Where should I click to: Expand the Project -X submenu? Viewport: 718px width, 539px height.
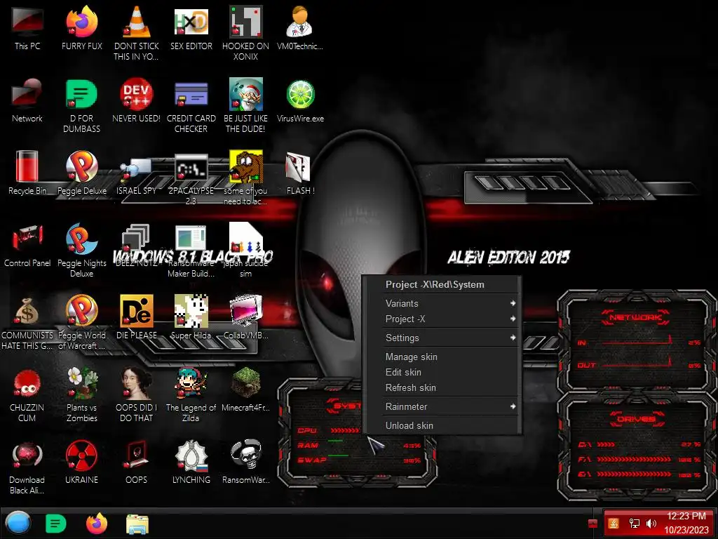(450, 319)
